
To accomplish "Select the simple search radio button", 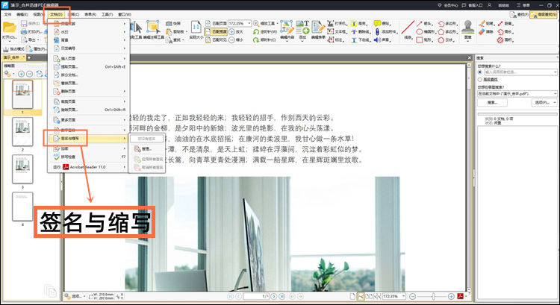I will pos(479,72).
